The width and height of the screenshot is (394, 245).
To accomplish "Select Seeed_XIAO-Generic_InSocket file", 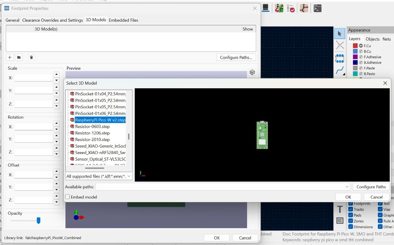I will click(x=100, y=146).
